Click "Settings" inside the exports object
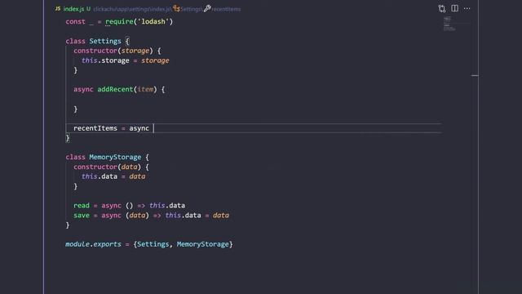The image size is (522, 294). (153, 244)
